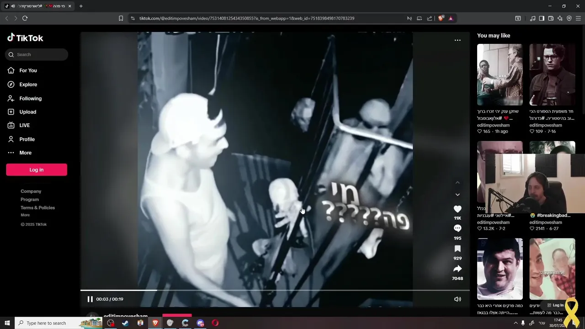This screenshot has width=585, height=329.
Task: Show hidden system tray icons
Action: pos(516,323)
